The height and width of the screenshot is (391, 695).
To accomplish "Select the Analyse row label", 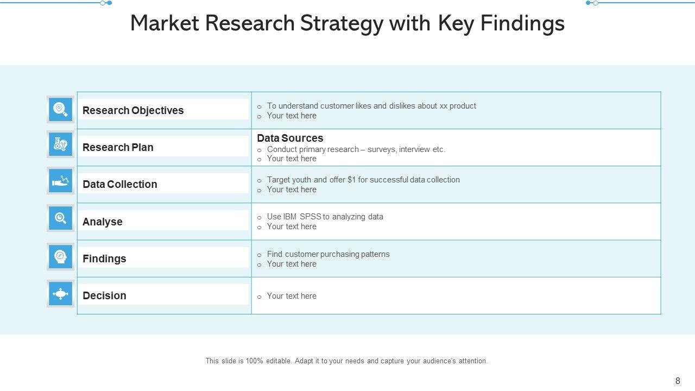I will (103, 222).
